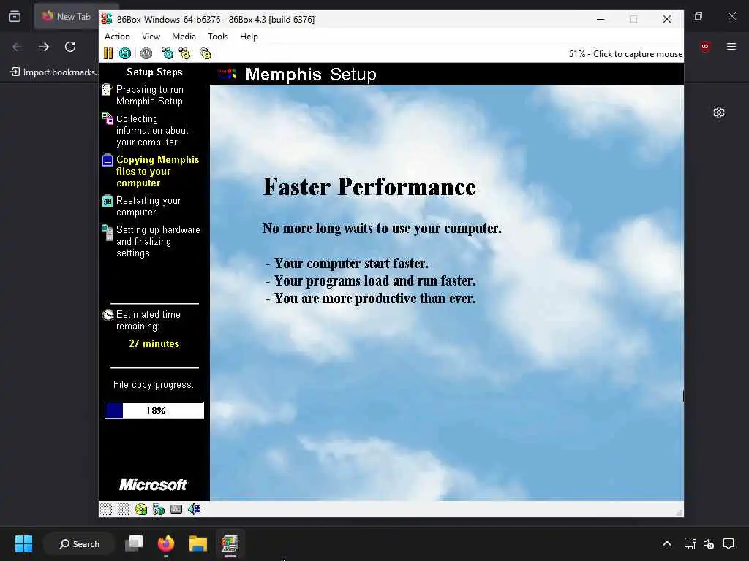Open the notification center tray icon
This screenshot has height=561, width=749.
click(729, 543)
